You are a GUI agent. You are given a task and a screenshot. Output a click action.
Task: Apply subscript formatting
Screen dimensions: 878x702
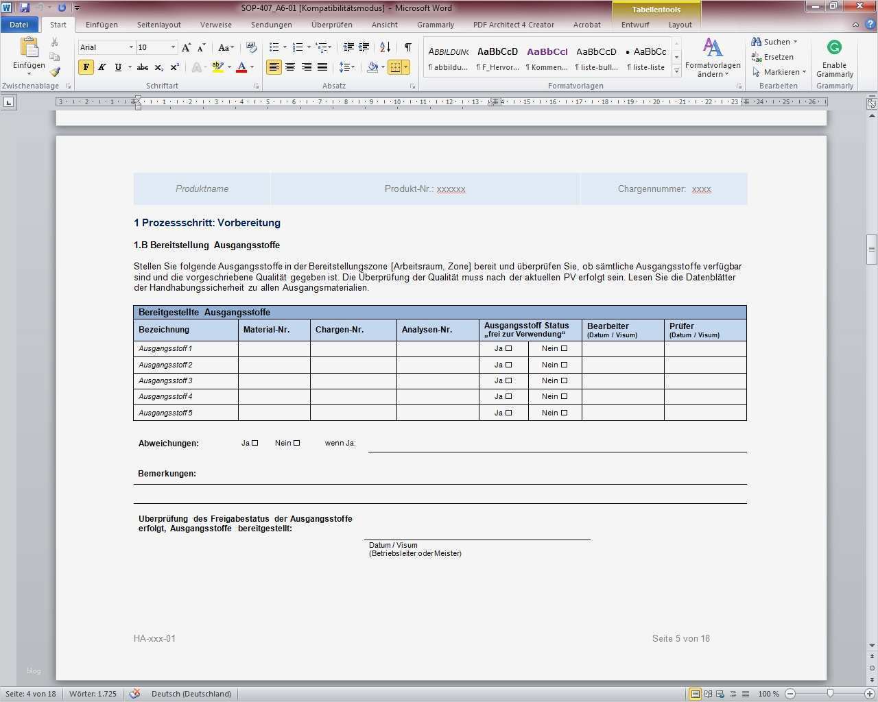point(159,67)
